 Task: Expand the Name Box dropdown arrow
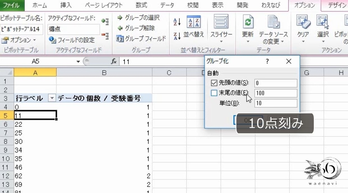(x=78, y=62)
